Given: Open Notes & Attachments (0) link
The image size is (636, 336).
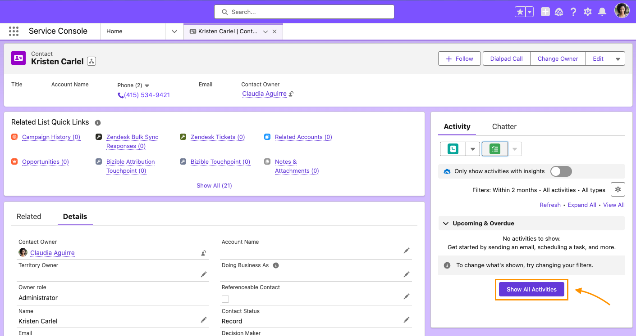Looking at the screenshot, I should pyautogui.click(x=297, y=166).
